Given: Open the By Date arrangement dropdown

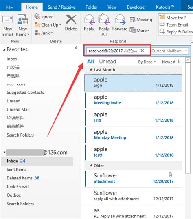Looking at the screenshot, I should pyautogui.click(x=147, y=62).
